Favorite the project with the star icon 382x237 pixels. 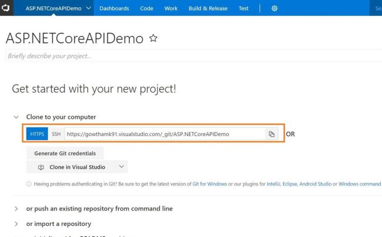tap(153, 38)
